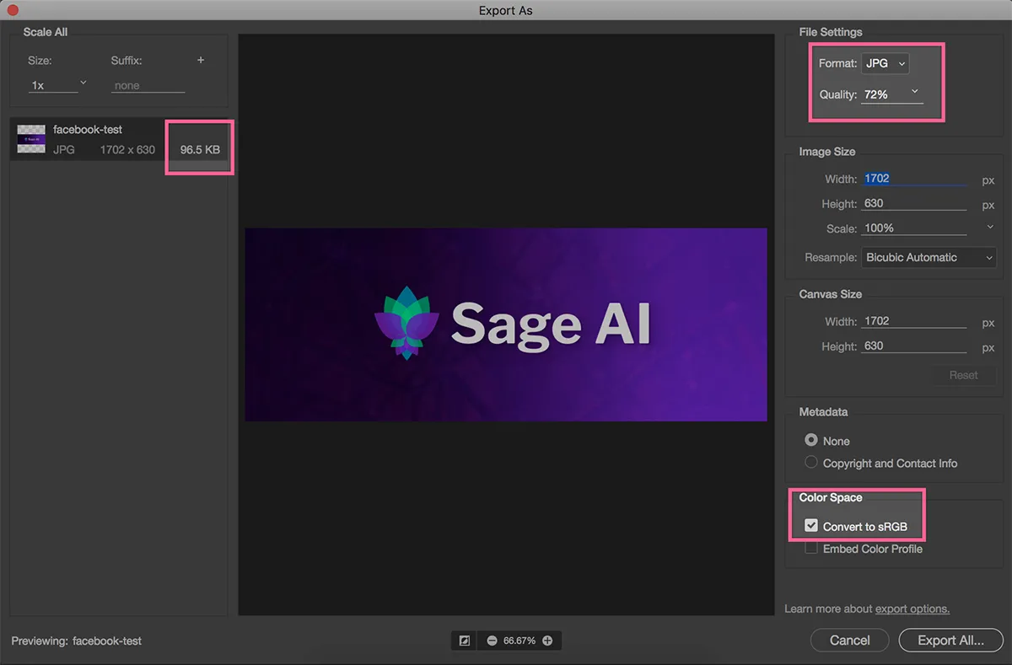The image size is (1012, 665).
Task: Click the Scale 100% field
Action: [x=914, y=228]
